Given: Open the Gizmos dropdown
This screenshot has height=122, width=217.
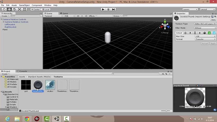Looking at the screenshot, I should (x=117, y=16).
